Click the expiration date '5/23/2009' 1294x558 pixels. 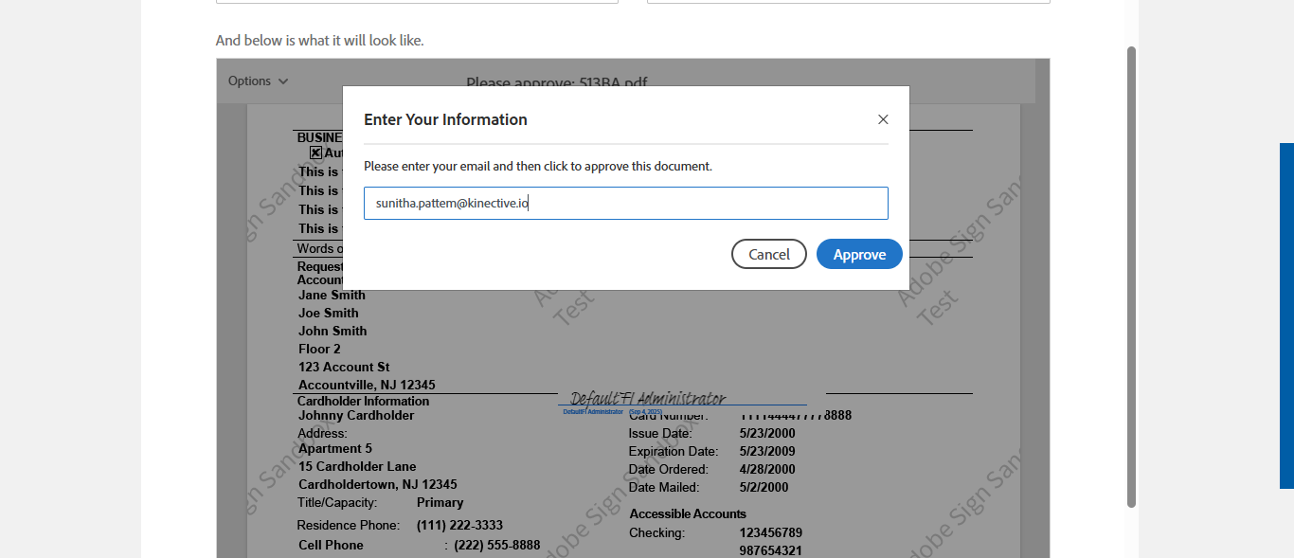tap(767, 451)
